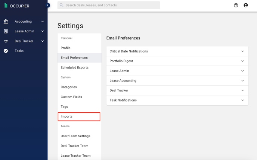Click the Lease Admin document icon
Viewport: 257px width, 160px height.
6,31
